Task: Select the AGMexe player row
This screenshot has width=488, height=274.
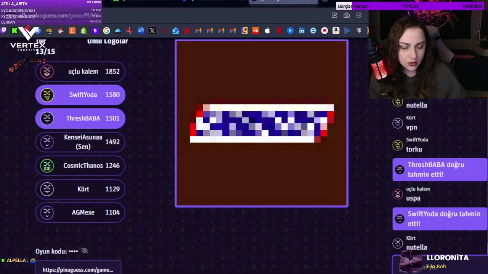Action: pyautogui.click(x=80, y=212)
